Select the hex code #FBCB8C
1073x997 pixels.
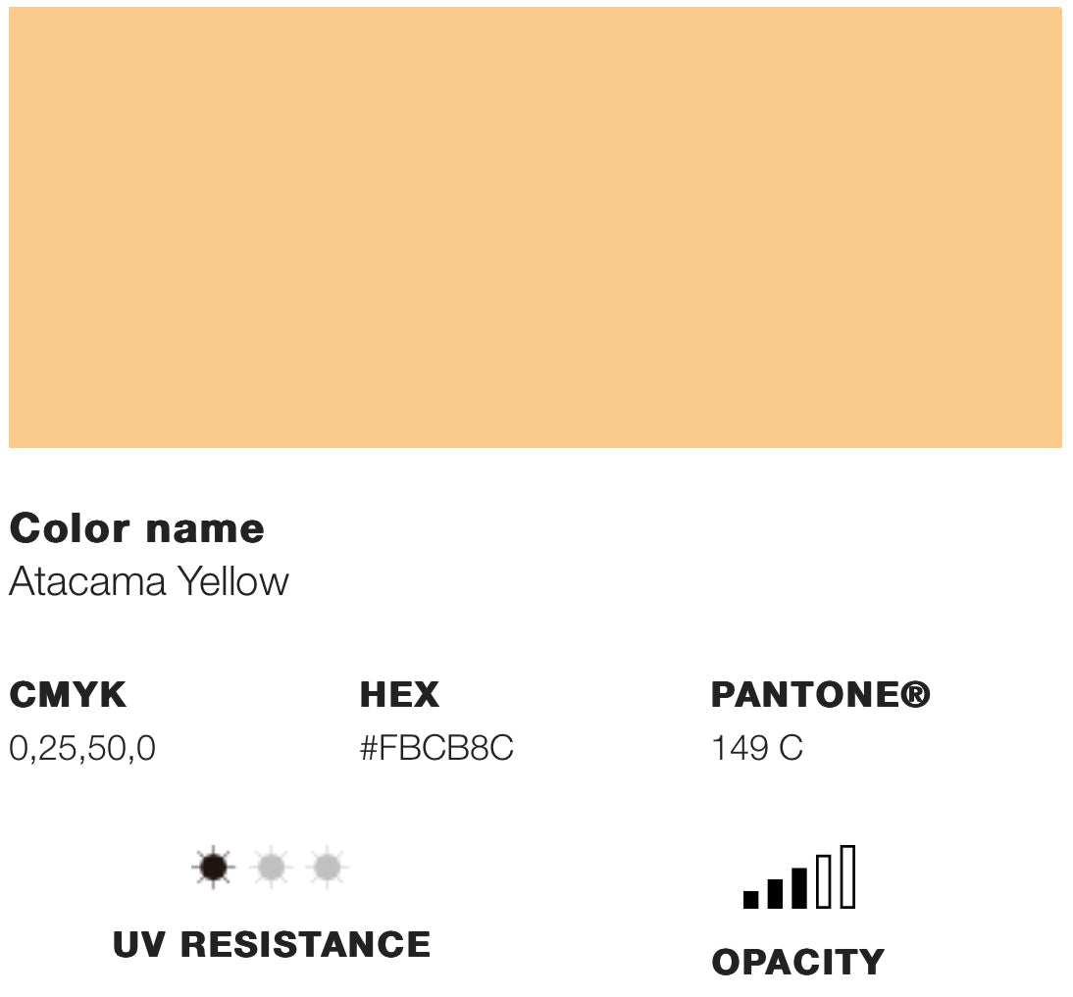click(x=436, y=749)
